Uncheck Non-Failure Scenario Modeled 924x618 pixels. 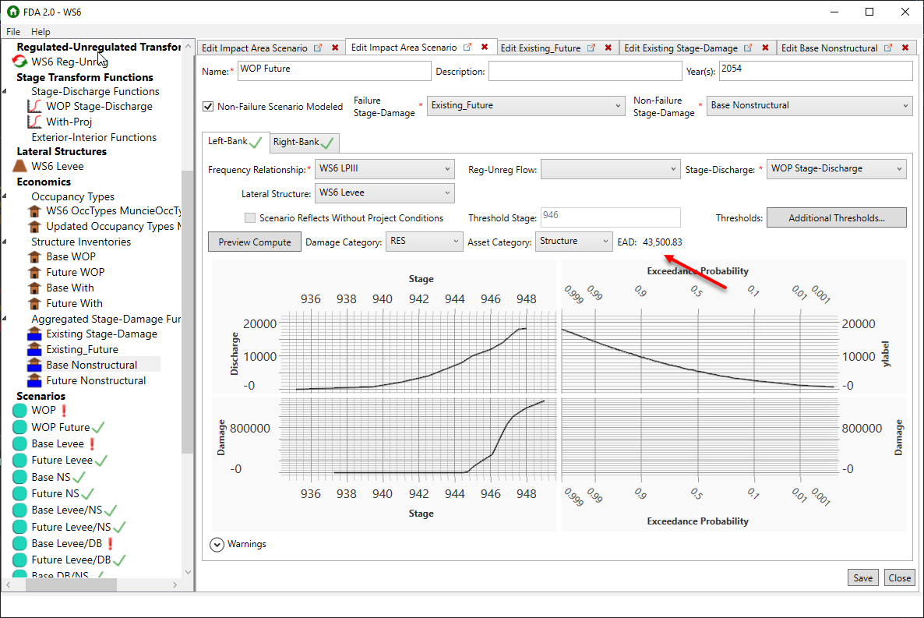206,107
